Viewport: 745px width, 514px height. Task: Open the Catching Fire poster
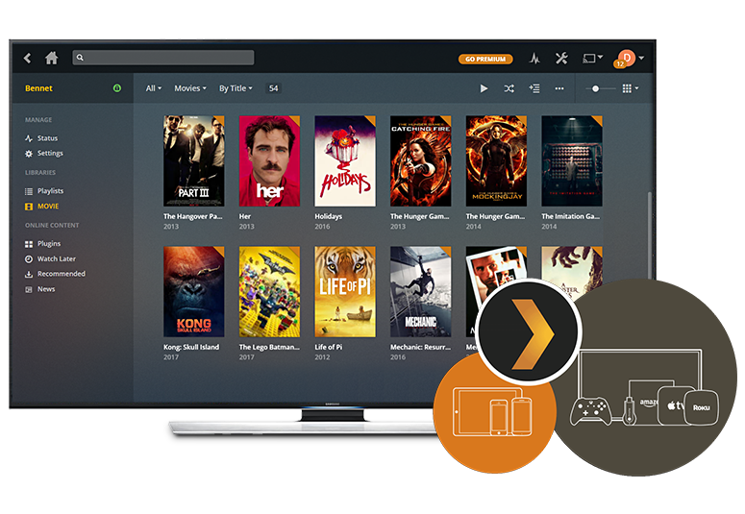pos(420,161)
